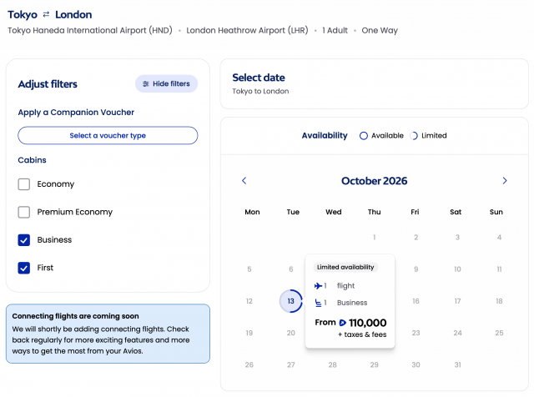Tick the Economy cabin checkbox
The width and height of the screenshot is (534, 397).
[24, 184]
